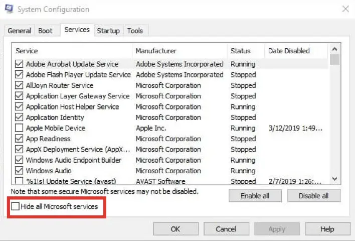Click the System Configuration title bar icon
Image resolution: width=355 pixels, height=241 pixels.
(9, 9)
